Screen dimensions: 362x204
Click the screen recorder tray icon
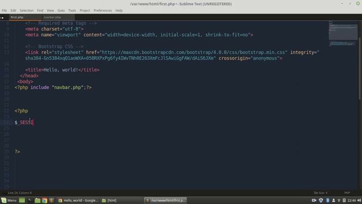(x=314, y=200)
